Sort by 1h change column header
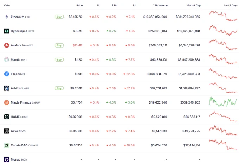Viewport: 239px width, 163px height. pyautogui.click(x=98, y=5)
